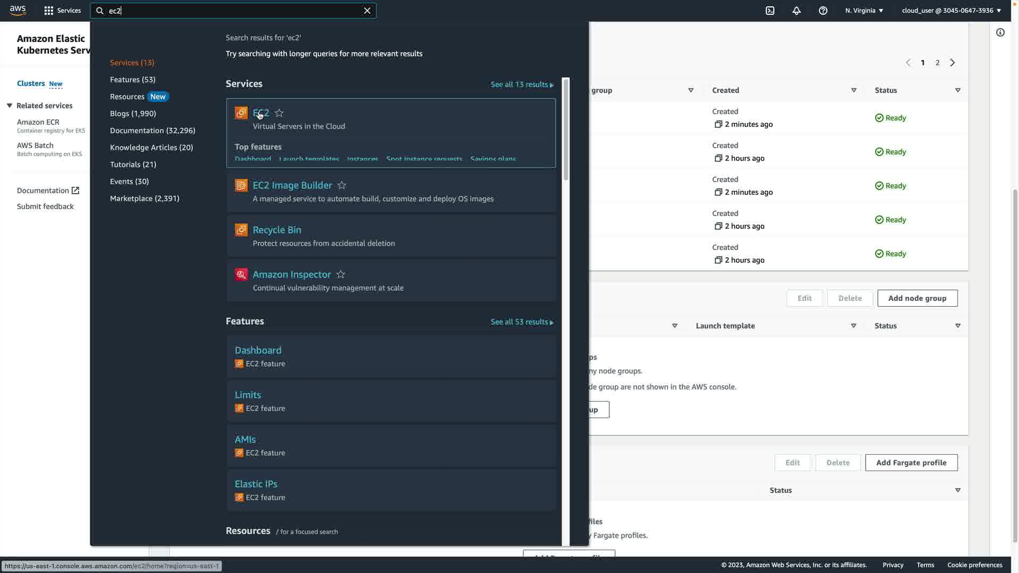1019x573 pixels.
Task: Clear the search box with X
Action: 367,11
